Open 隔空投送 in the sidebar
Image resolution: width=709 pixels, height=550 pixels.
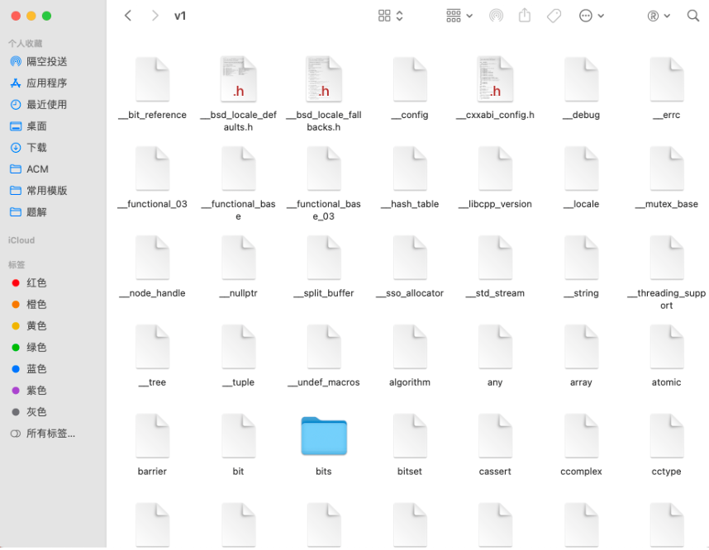click(39, 61)
